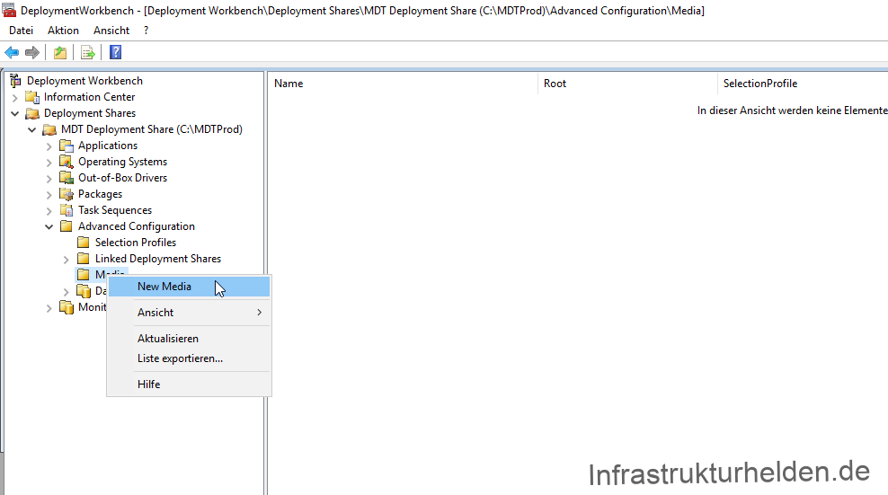The height and width of the screenshot is (495, 888).
Task: Select the Advanced Configuration tree label
Action: [x=137, y=226]
